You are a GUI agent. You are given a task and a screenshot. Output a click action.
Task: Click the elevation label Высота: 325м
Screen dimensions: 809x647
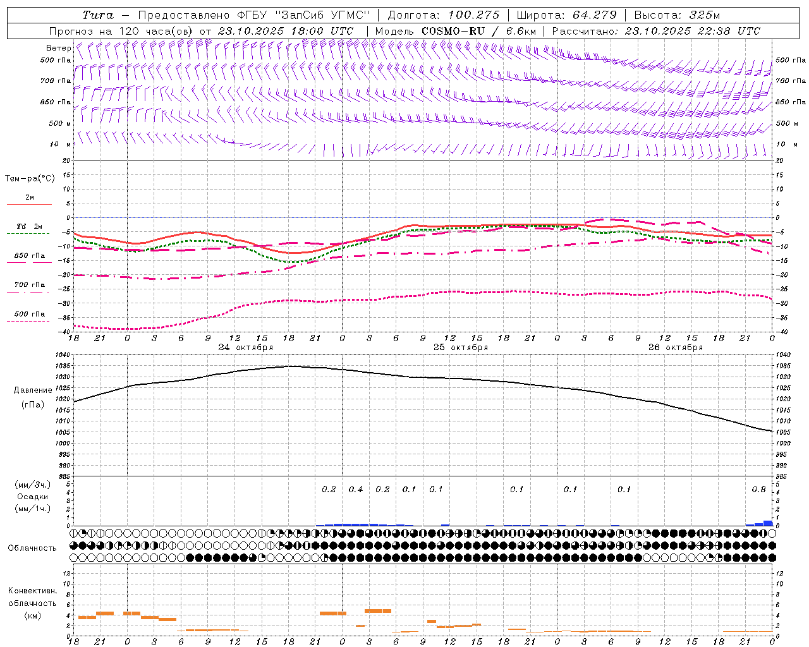(676, 15)
